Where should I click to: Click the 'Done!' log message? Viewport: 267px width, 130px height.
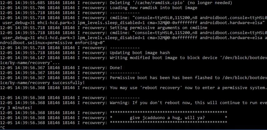coord(116,67)
